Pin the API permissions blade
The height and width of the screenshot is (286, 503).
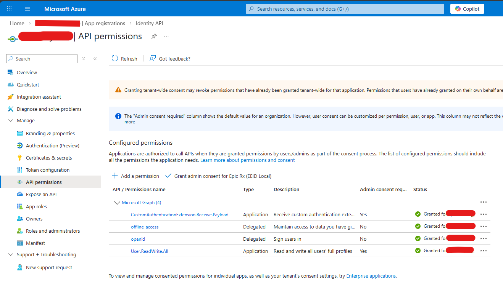coord(154,36)
